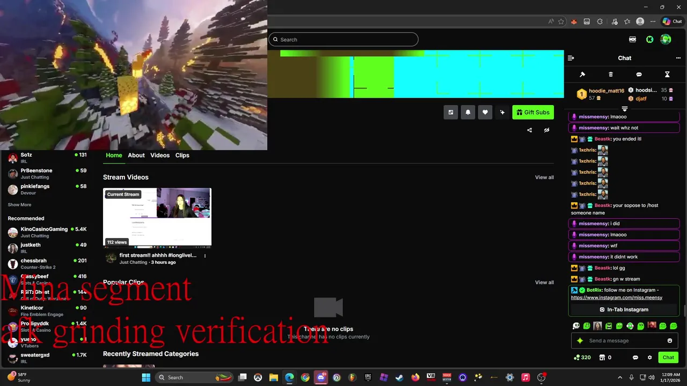Open the Just Chatting category under the video
Viewport: 687px width, 386px height.
point(133,262)
